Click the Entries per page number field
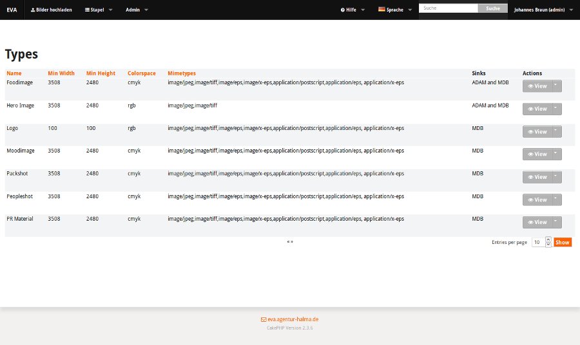This screenshot has width=580, height=345. click(x=538, y=242)
